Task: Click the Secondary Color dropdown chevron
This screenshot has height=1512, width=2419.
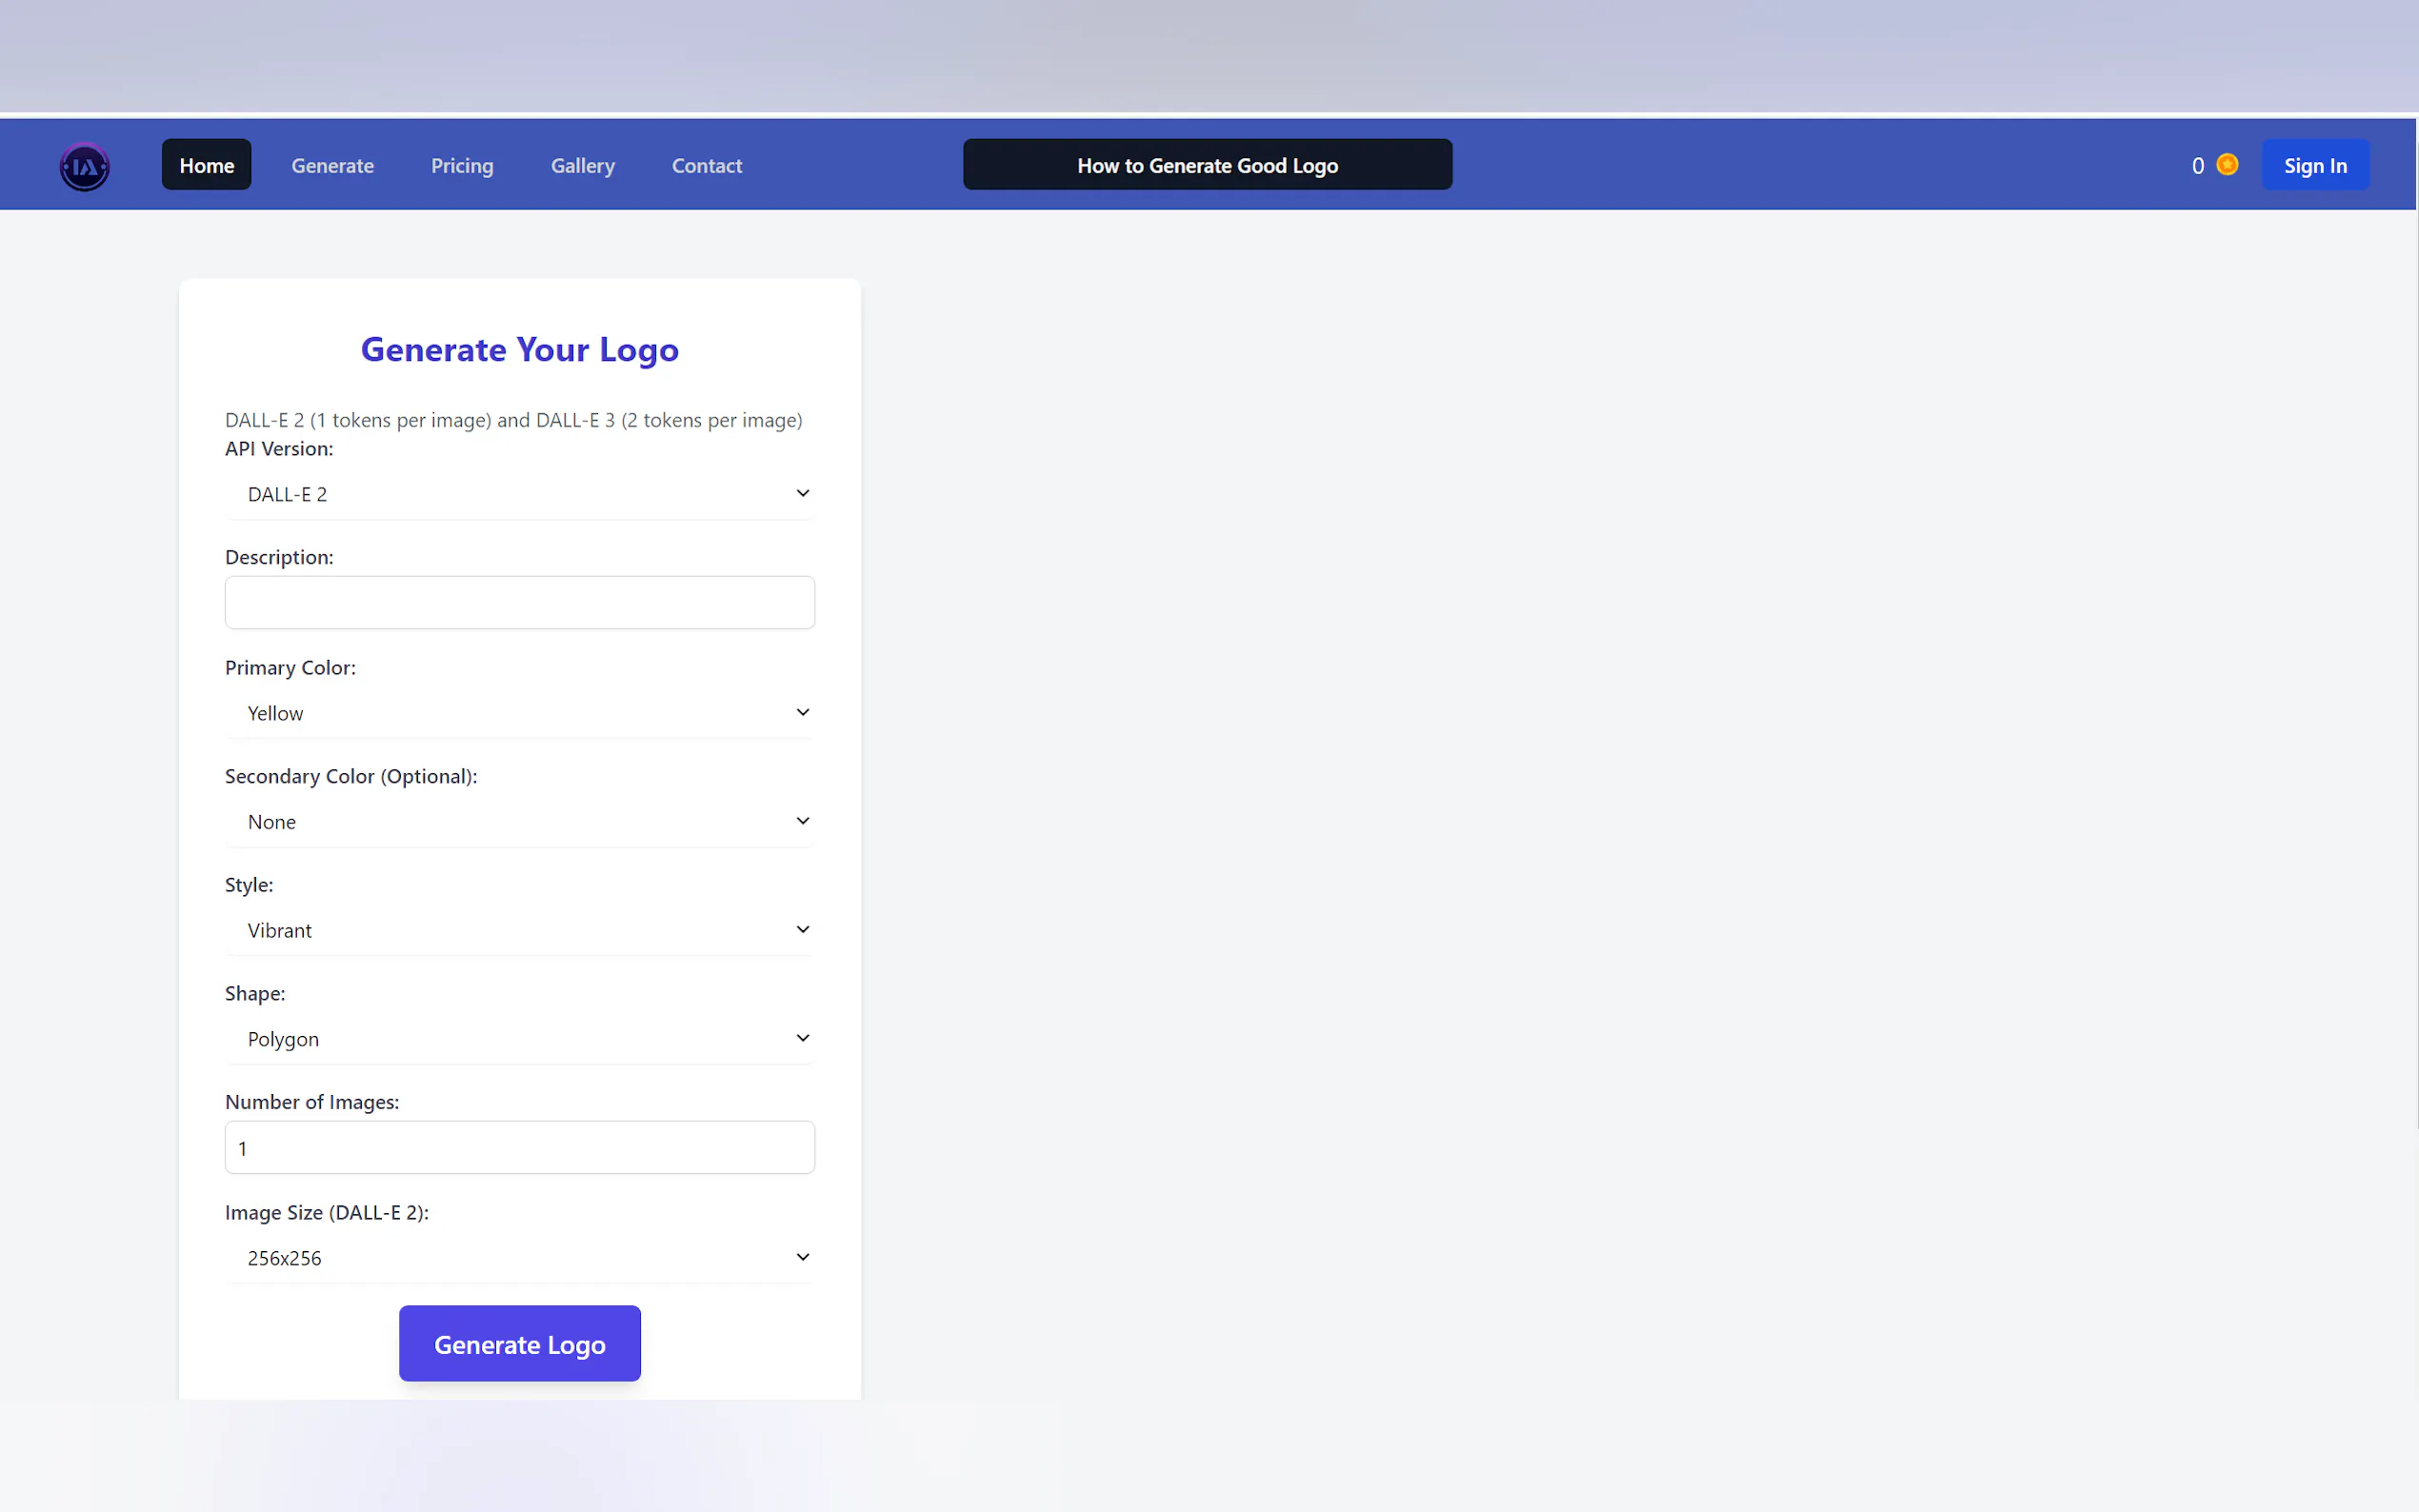Action: (802, 821)
